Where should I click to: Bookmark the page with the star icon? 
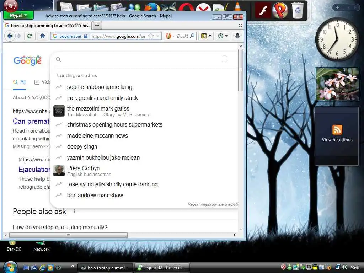pyautogui.click(x=151, y=36)
